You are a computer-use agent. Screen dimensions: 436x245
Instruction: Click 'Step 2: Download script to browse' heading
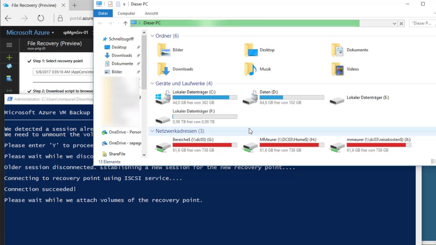(x=63, y=91)
